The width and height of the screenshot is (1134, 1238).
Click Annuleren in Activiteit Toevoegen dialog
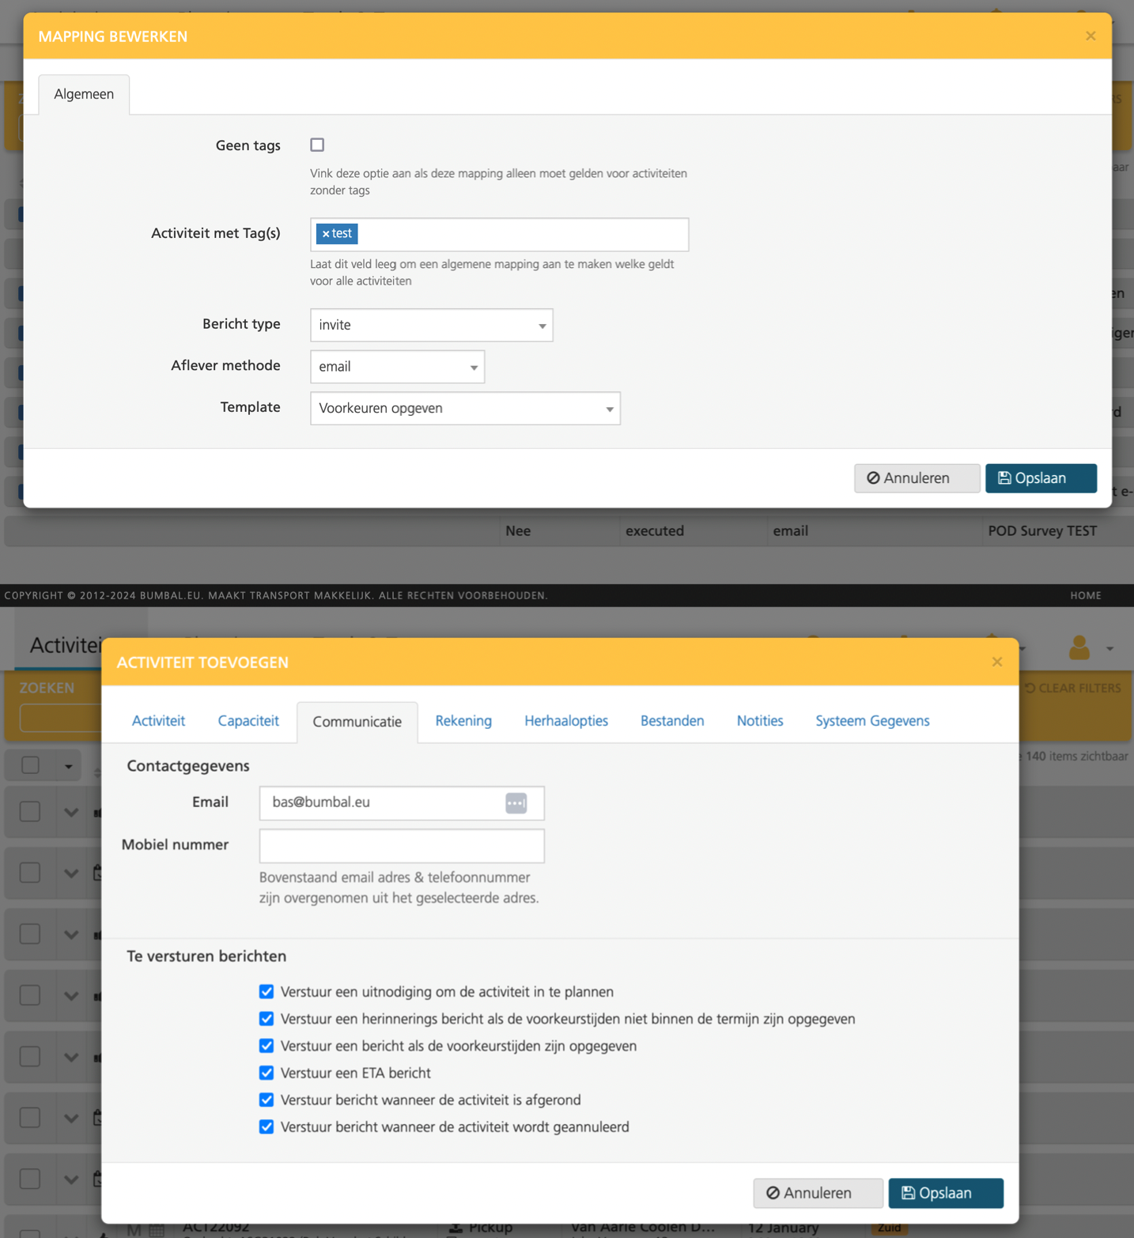818,1193
